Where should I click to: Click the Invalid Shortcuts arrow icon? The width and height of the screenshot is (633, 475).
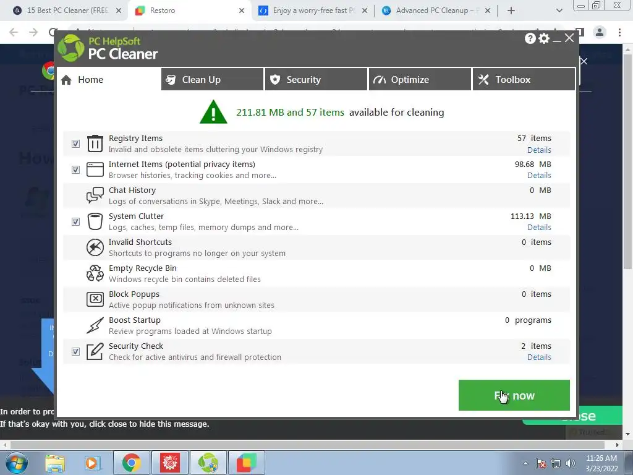(x=95, y=247)
